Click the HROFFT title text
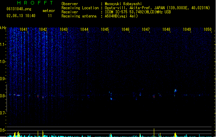This screenshot has height=137, width=216. (35, 3)
